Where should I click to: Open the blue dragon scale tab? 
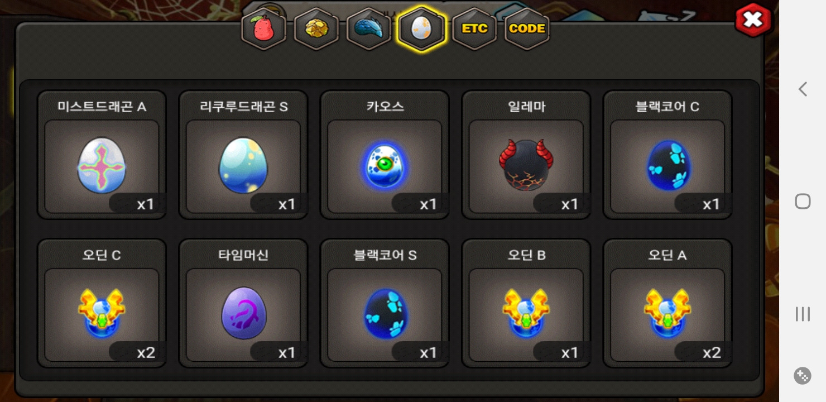click(x=368, y=28)
